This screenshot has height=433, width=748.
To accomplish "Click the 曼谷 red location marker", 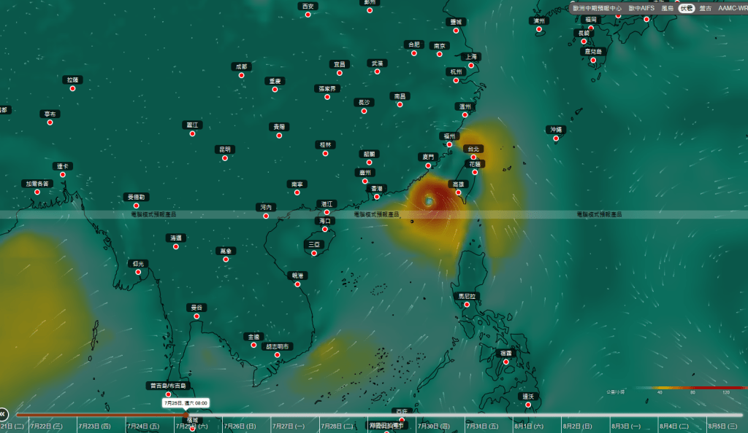I will click(x=196, y=316).
